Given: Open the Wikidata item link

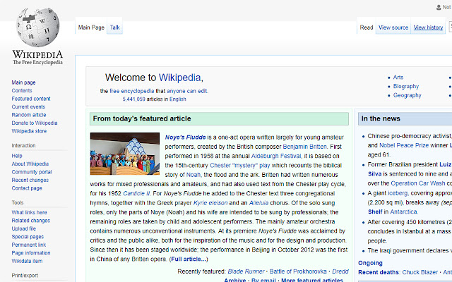Looking at the screenshot, I should 27,261.
